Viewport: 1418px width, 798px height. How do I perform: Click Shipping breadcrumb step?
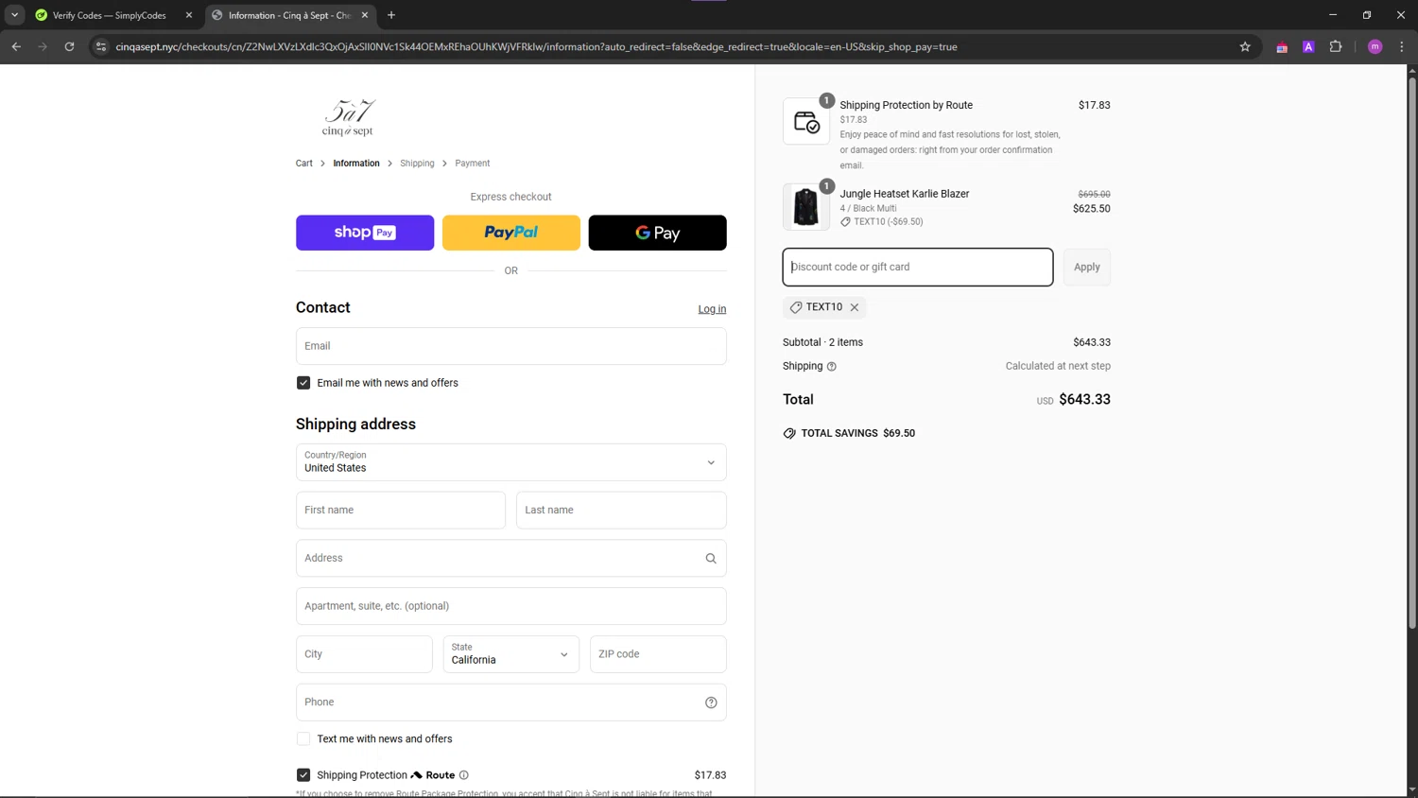click(x=417, y=164)
